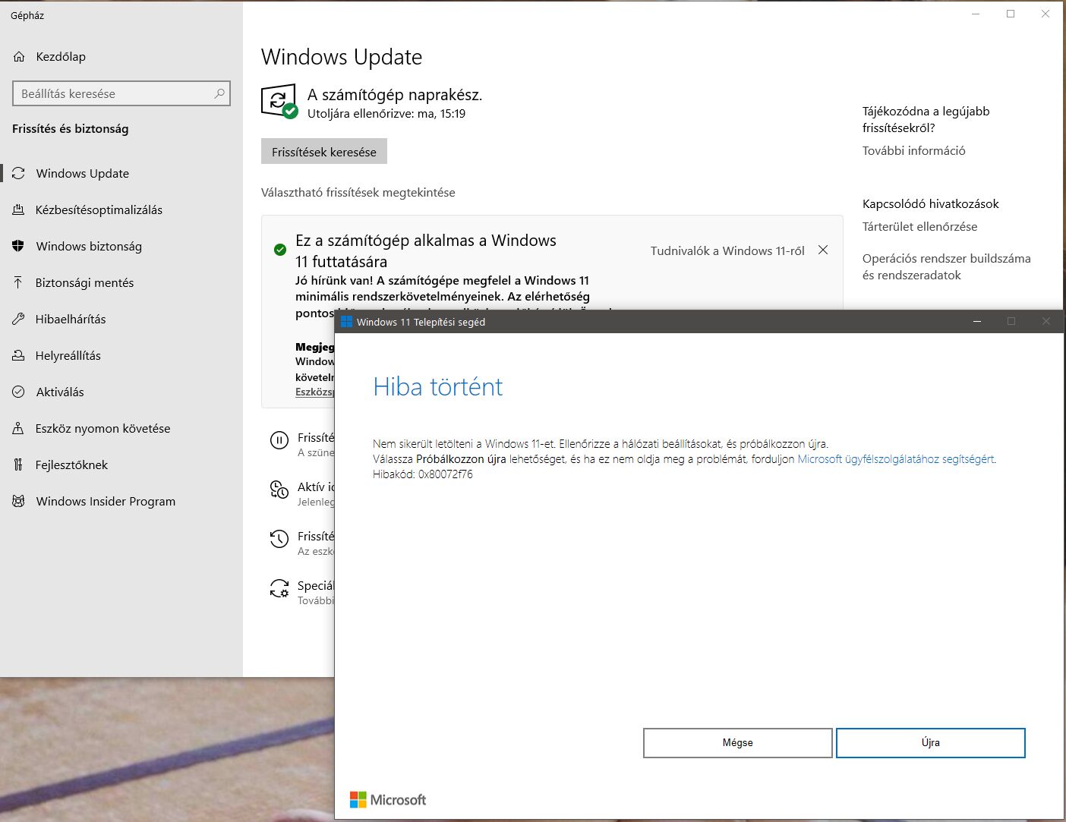
Task: Click the Windows Insider Program cat icon
Action: pos(19,501)
